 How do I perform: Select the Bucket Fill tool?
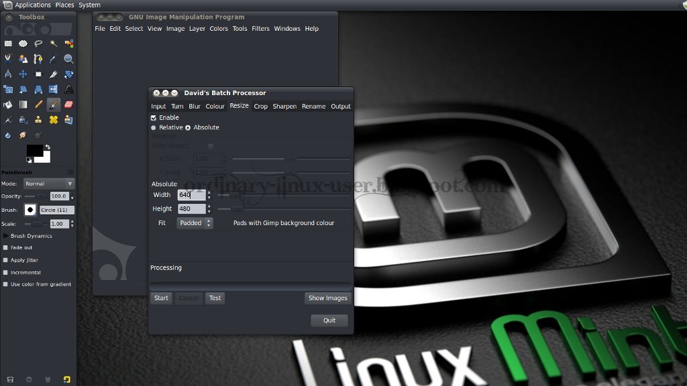(8, 105)
